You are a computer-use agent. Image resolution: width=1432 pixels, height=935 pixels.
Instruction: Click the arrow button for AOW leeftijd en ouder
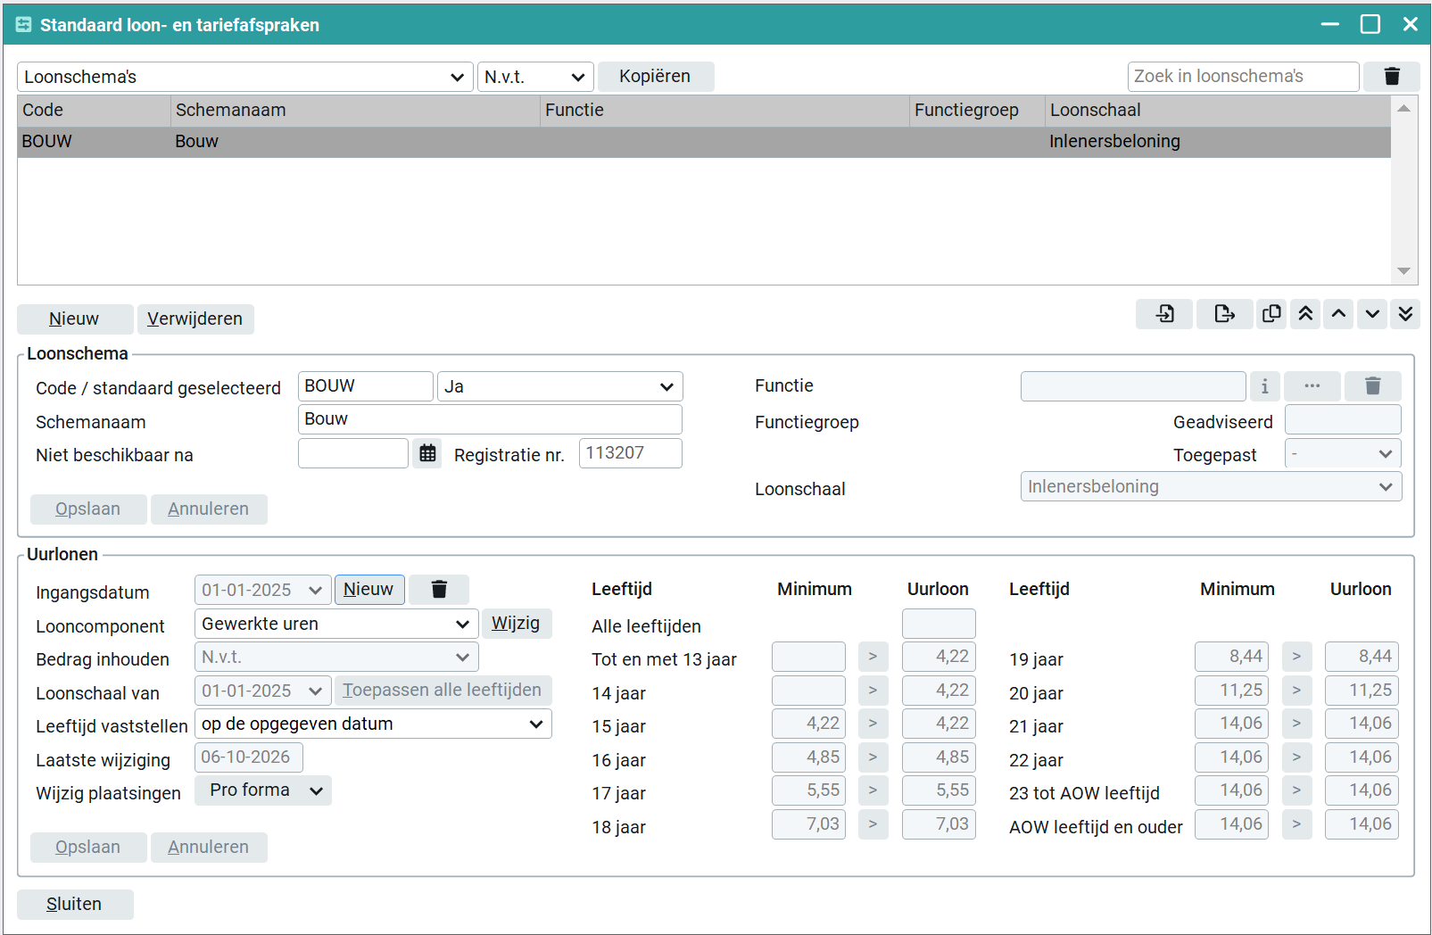click(x=1296, y=824)
